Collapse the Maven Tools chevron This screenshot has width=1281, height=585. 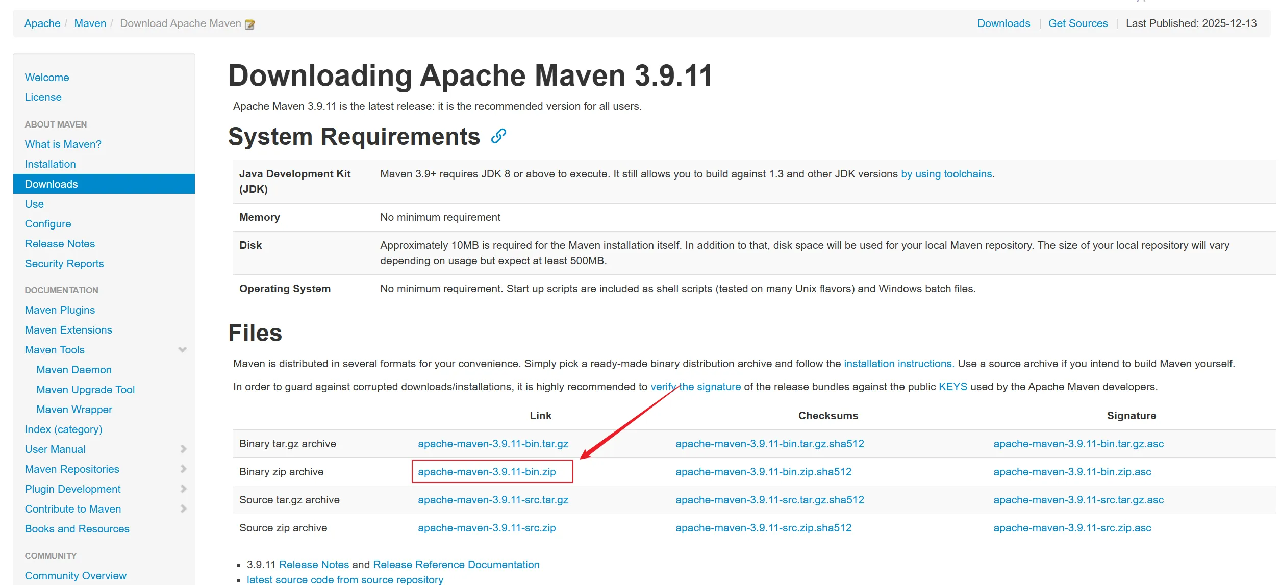coord(182,350)
